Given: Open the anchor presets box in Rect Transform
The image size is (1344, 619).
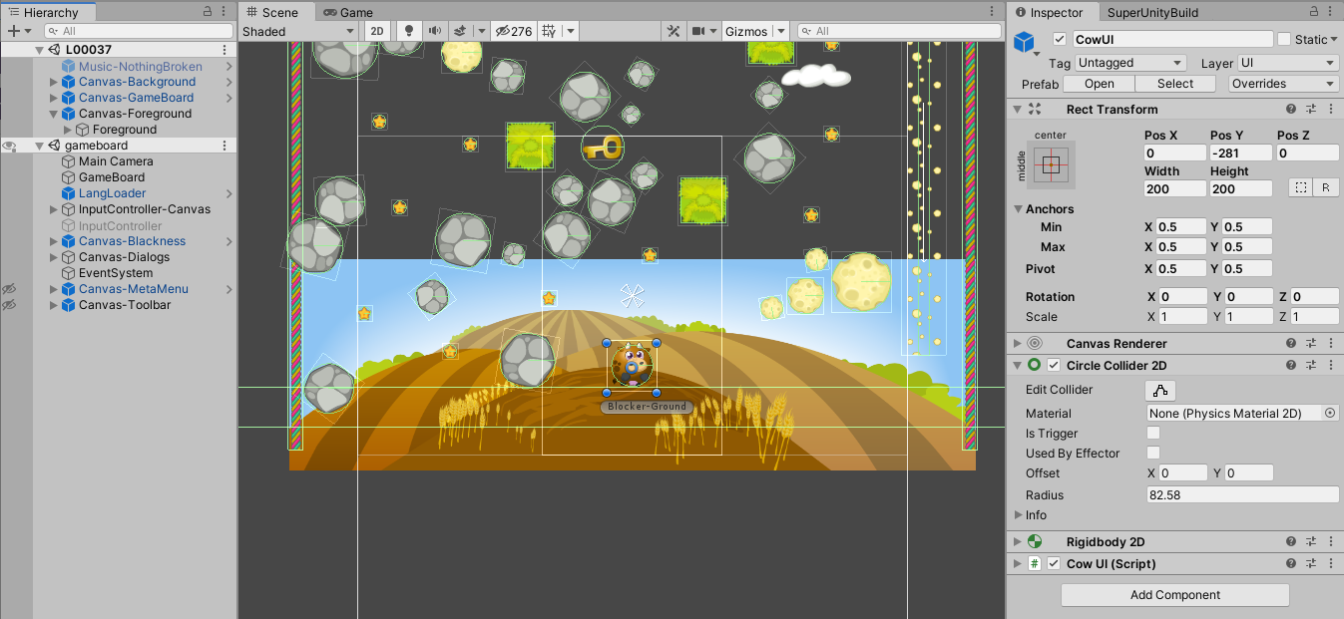Looking at the screenshot, I should (x=1050, y=163).
